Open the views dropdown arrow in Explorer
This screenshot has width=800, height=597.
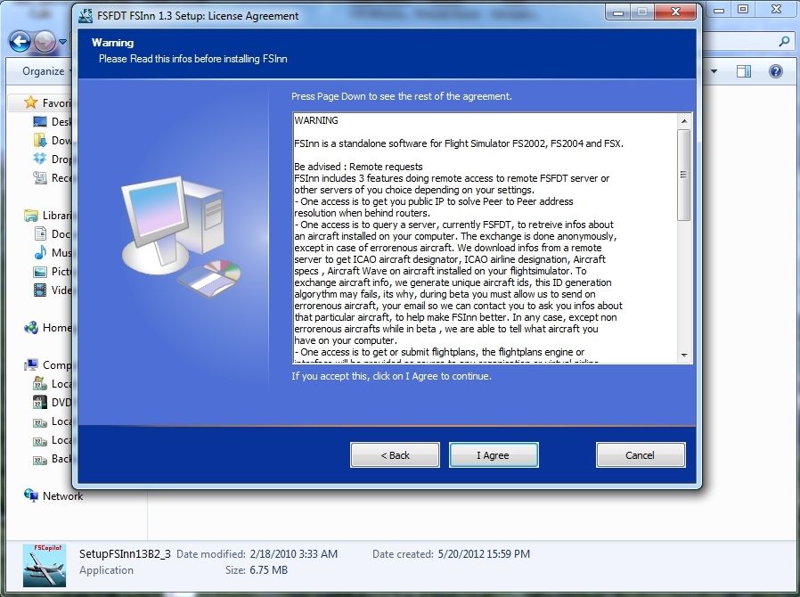click(x=714, y=71)
